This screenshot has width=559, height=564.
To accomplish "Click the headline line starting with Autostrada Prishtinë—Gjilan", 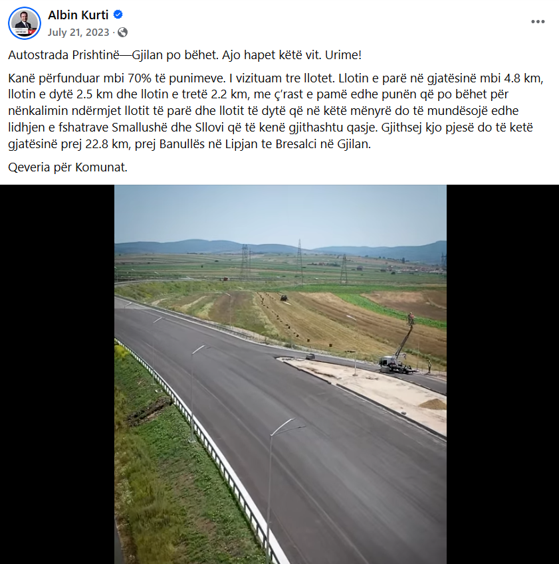I will tap(185, 55).
